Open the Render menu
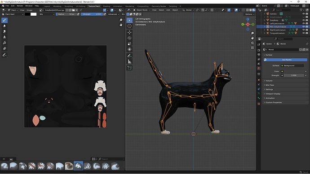310x174 pixels. [20, 6]
